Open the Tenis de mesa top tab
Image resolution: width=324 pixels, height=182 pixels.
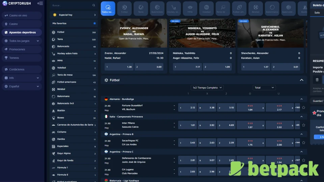(223, 8)
